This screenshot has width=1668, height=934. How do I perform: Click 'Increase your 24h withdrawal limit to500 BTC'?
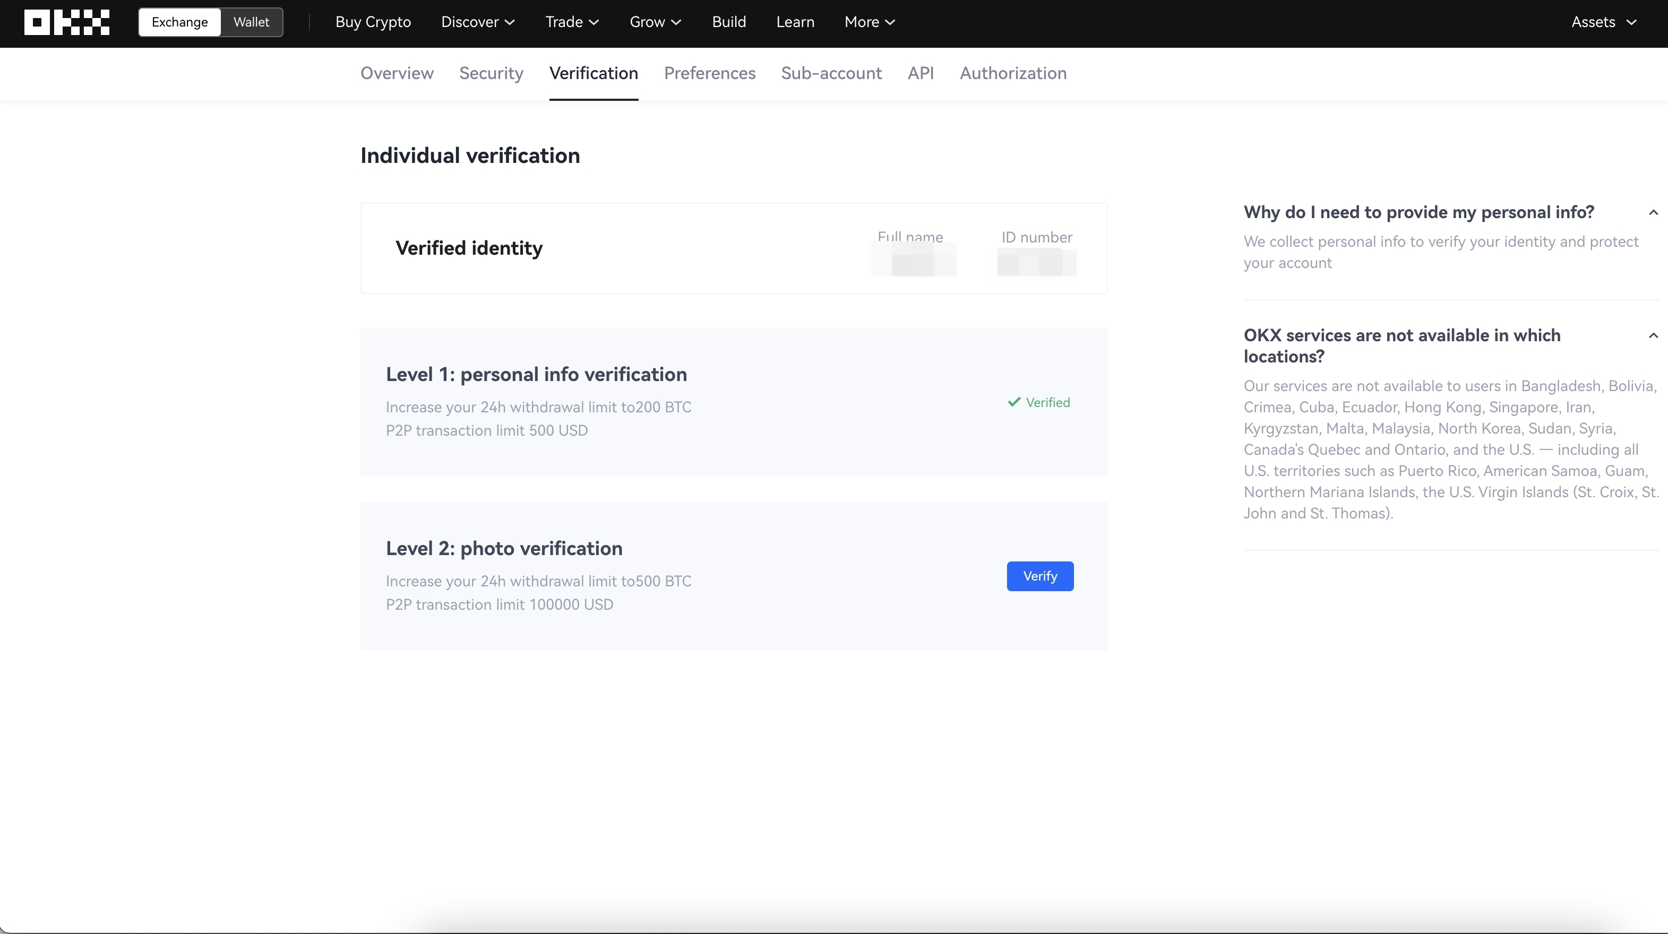point(539,581)
